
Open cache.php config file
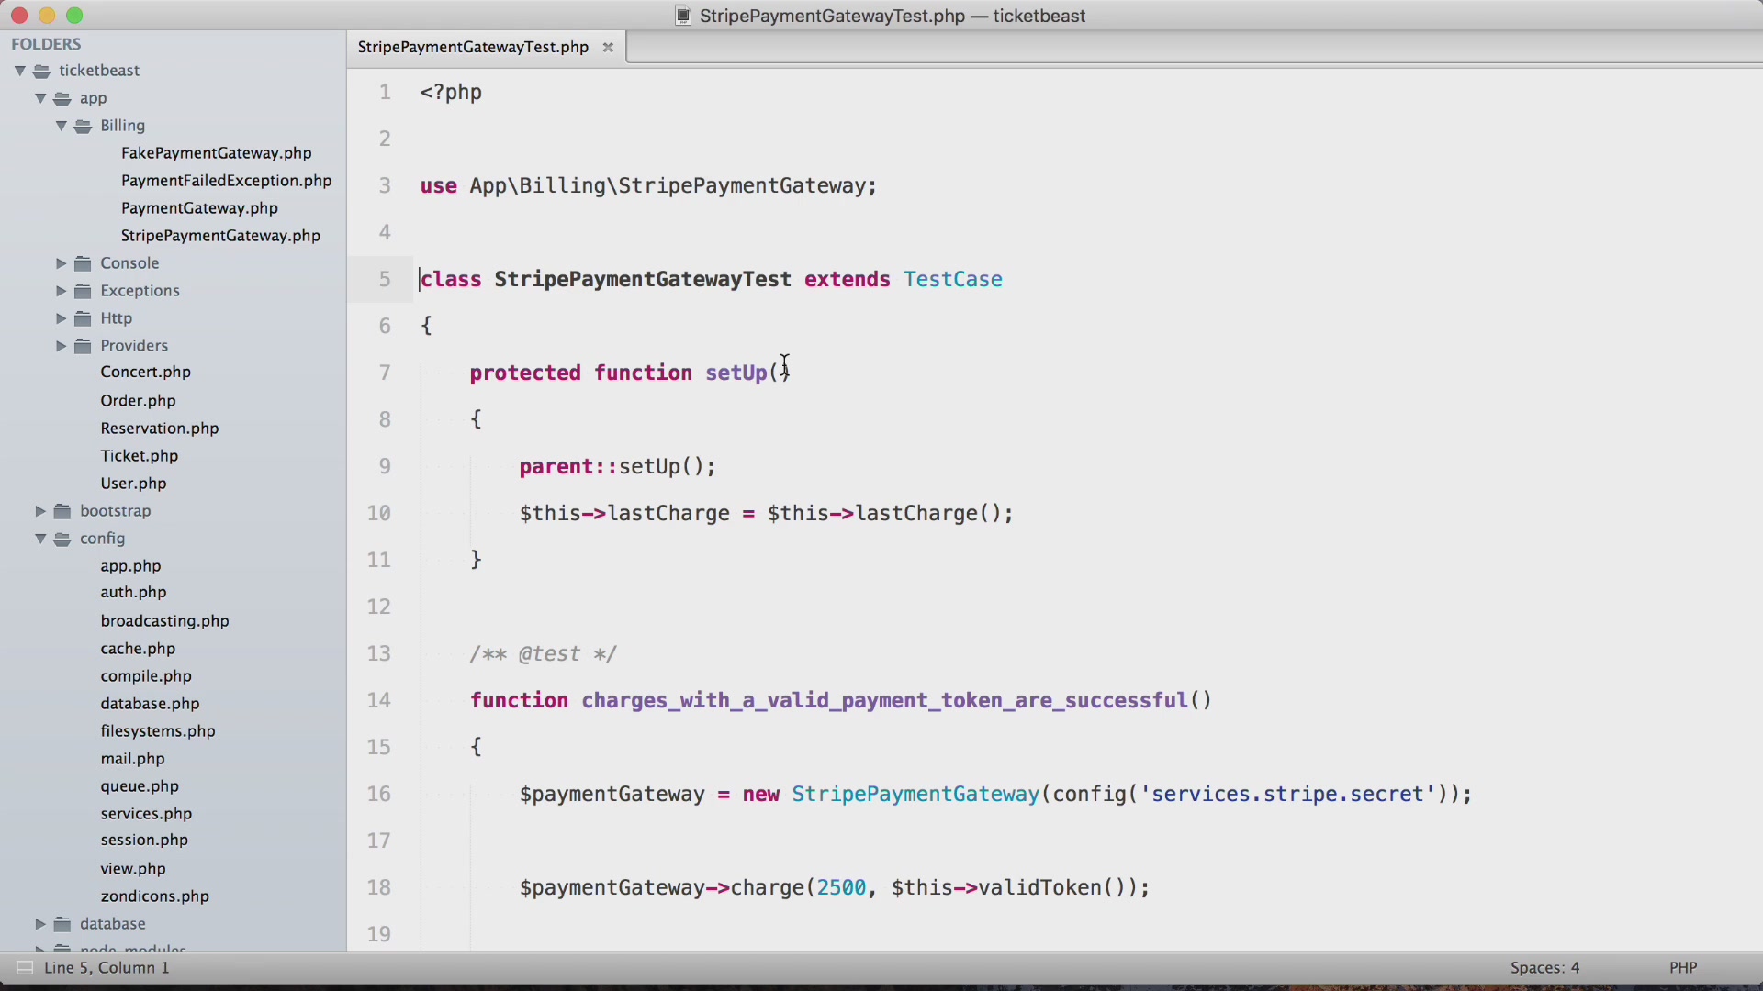pos(138,649)
